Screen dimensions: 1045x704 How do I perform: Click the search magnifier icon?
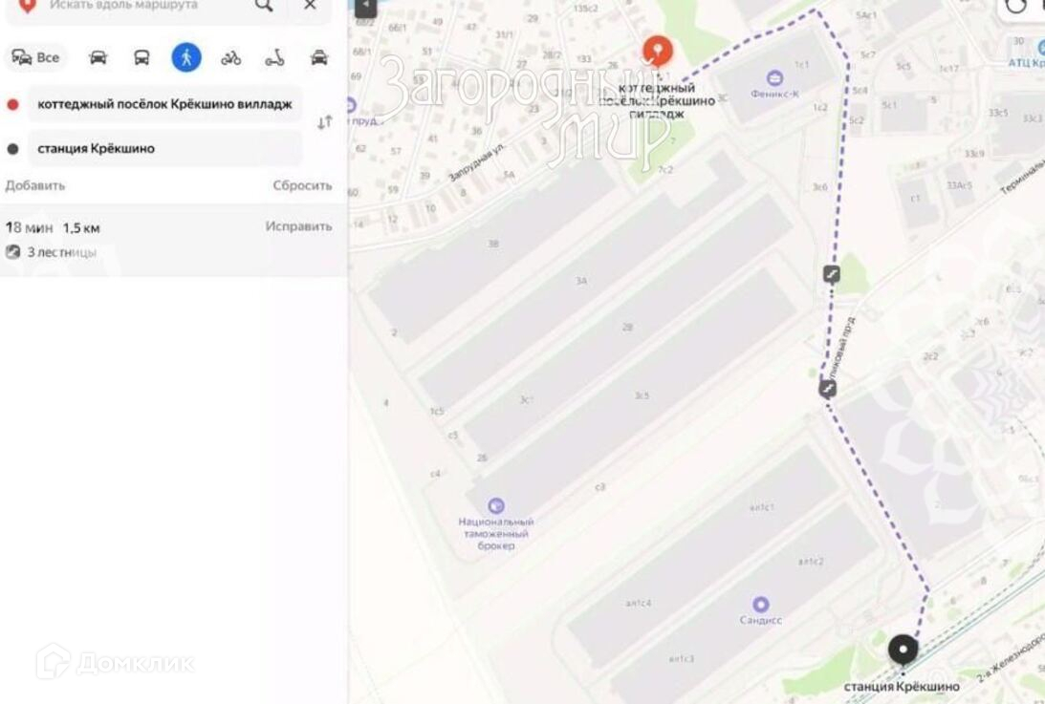tap(264, 6)
